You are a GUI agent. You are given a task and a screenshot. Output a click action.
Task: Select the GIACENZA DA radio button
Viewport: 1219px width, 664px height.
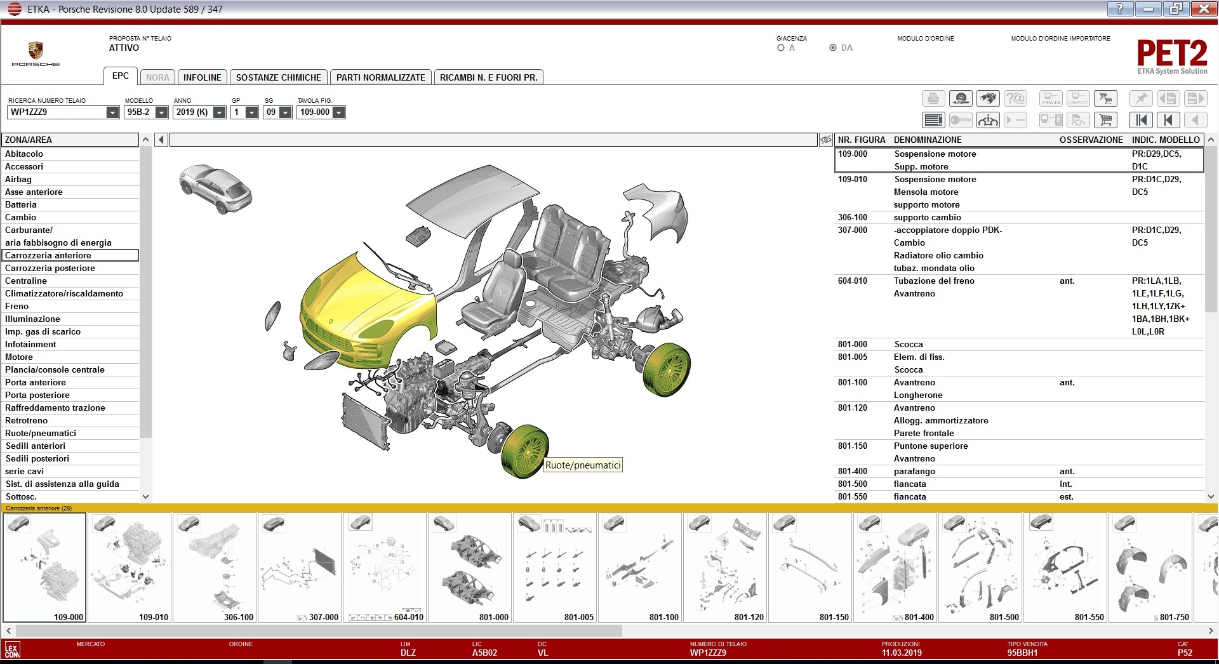coord(833,48)
